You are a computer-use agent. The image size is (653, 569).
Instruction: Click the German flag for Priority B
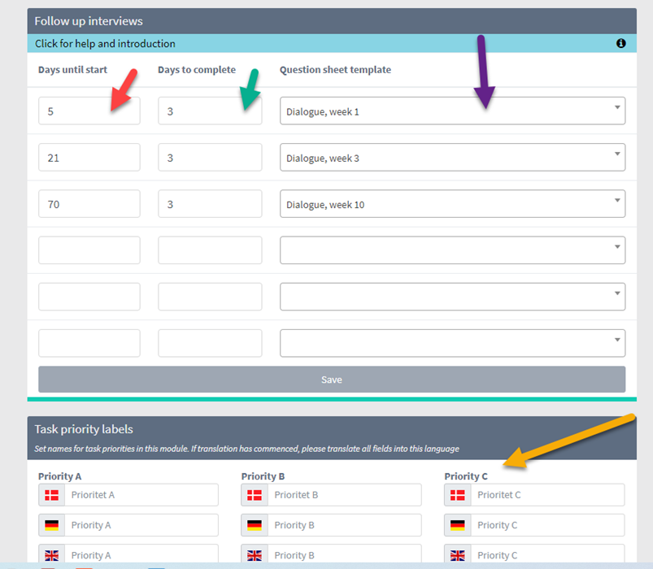(254, 524)
